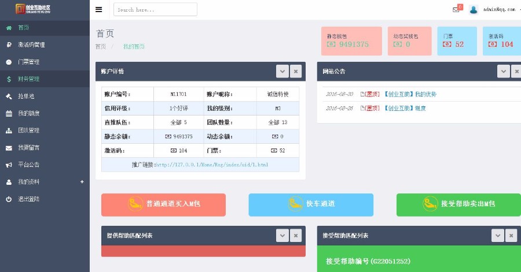This screenshot has width=521, height=272.
Task: Close the 账户详情 panel
Action: point(296,71)
